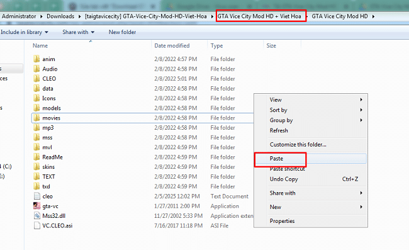Viewport: 409px width, 250px height.
Task: Click the Icons folder icon
Action: point(36,98)
